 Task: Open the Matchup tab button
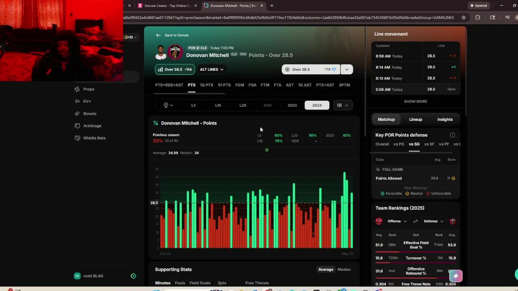[x=386, y=119]
